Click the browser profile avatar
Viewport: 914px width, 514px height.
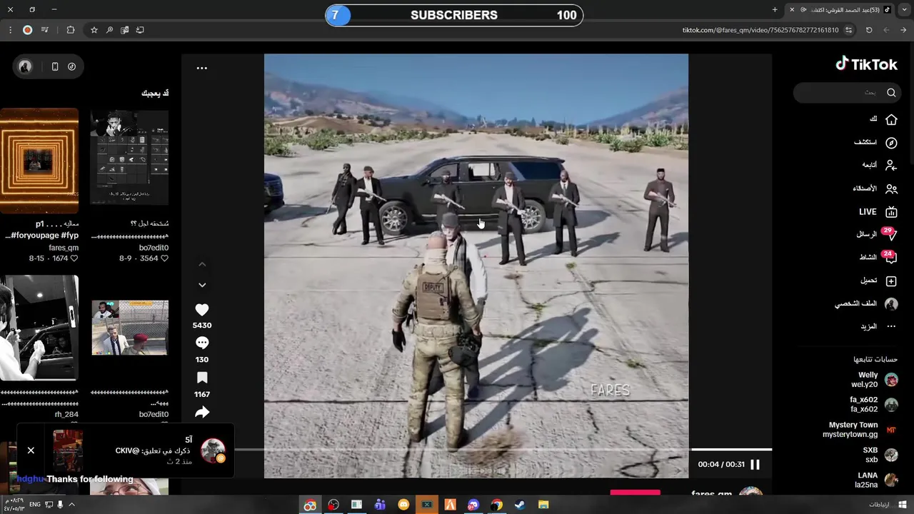(27, 30)
